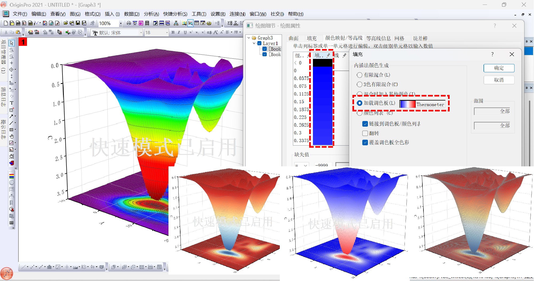This screenshot has width=534, height=281.
Task: Select the rectangle drawing tool
Action: click(11, 130)
